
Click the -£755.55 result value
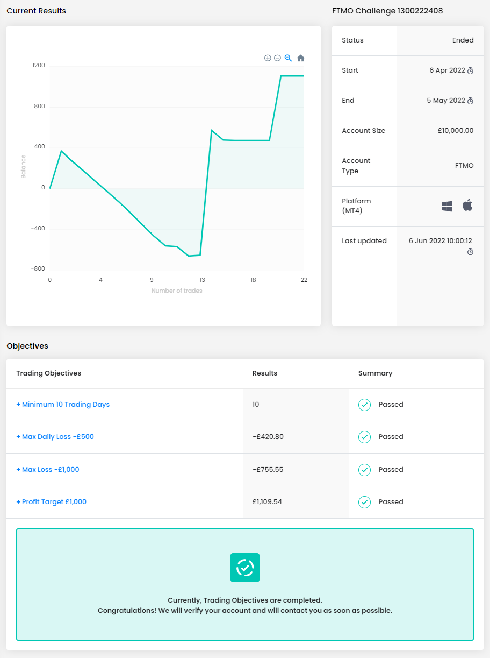(x=268, y=470)
